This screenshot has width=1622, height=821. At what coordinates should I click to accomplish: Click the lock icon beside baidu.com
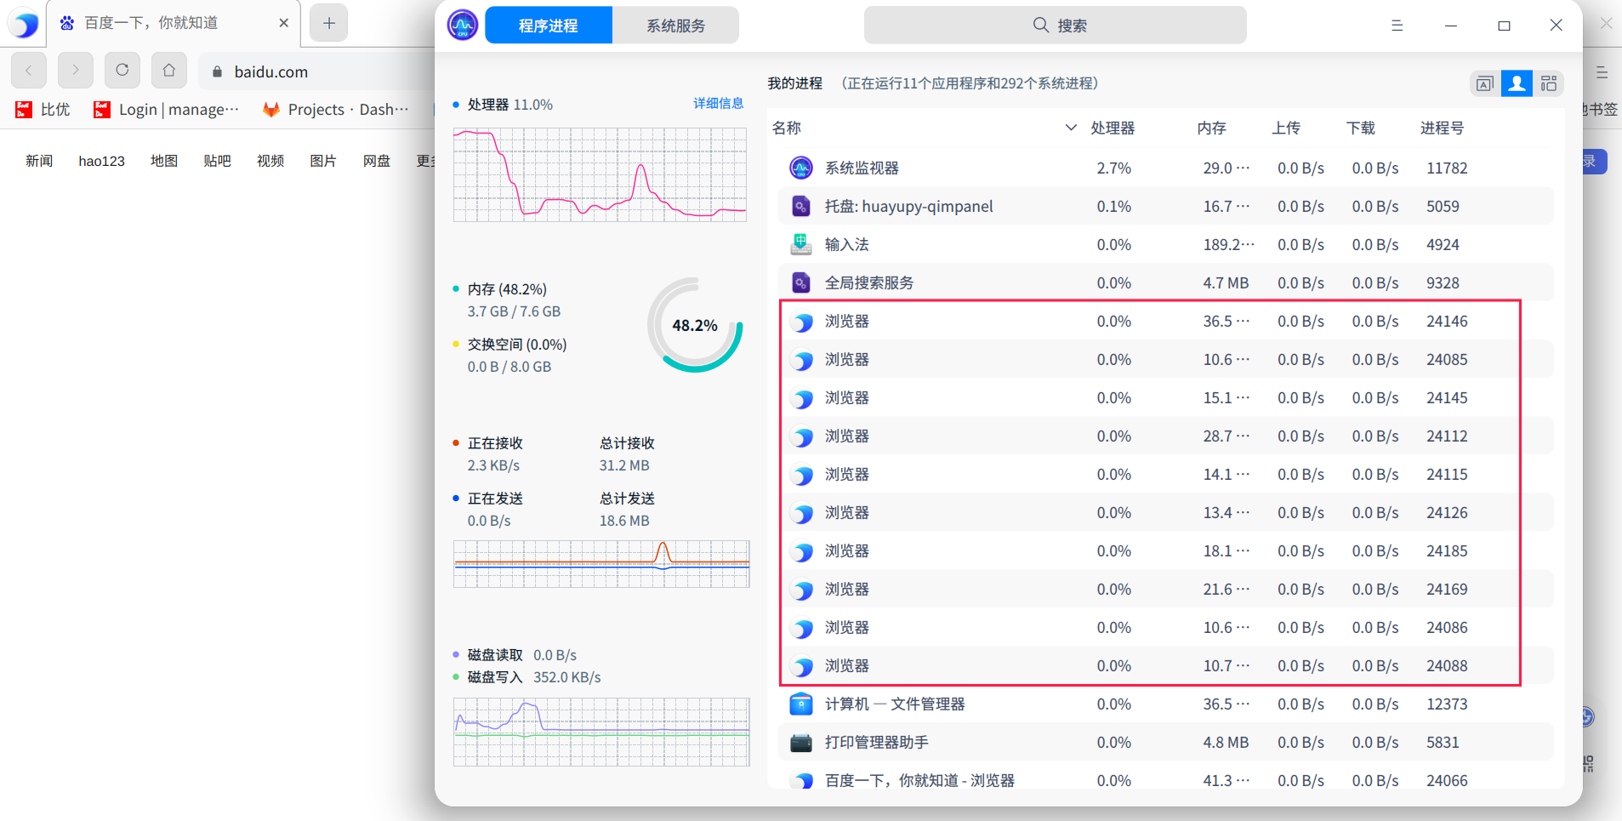click(217, 72)
